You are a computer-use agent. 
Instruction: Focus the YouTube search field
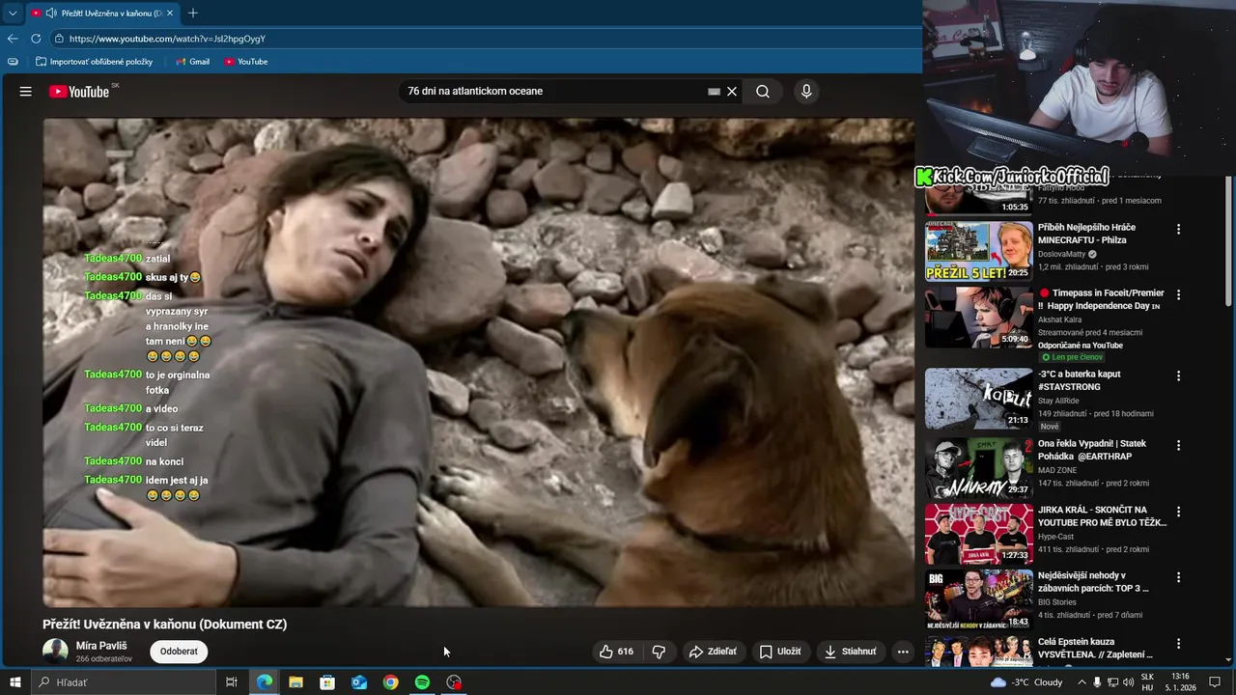pyautogui.click(x=555, y=92)
